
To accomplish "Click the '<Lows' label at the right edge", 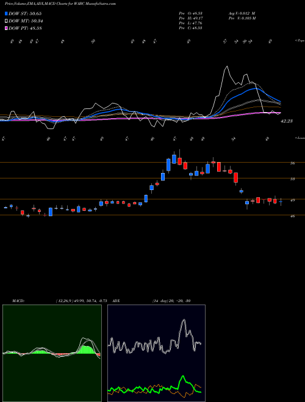I will click(x=300, y=138).
